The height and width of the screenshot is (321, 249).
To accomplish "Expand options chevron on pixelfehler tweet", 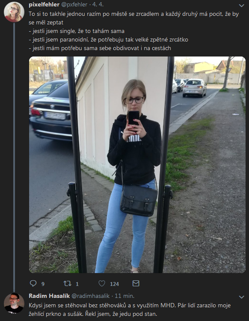I will [x=242, y=6].
